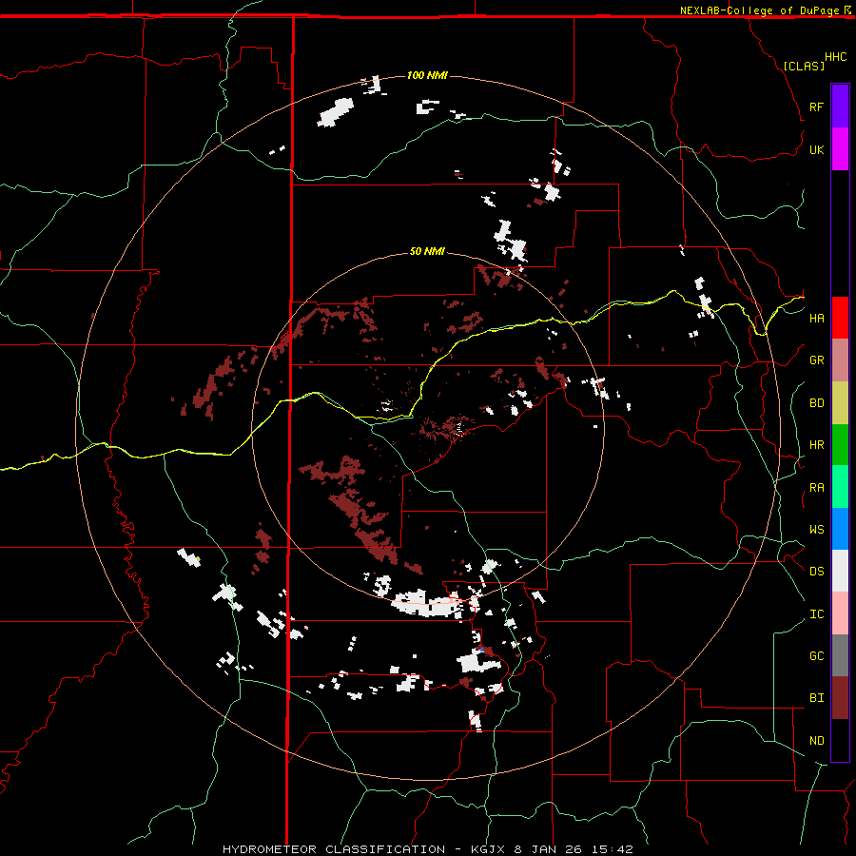Click the 50 NMI range ring label
Screen dimensions: 856x856
pos(427,252)
